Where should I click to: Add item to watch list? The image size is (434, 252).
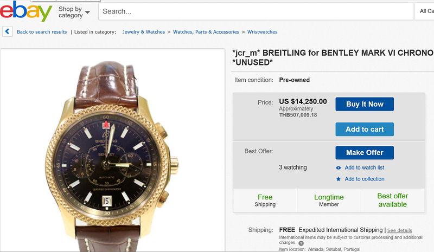[x=364, y=168]
